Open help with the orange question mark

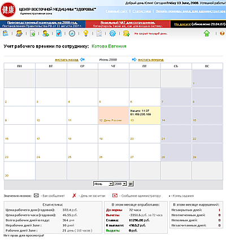[x=222, y=33]
